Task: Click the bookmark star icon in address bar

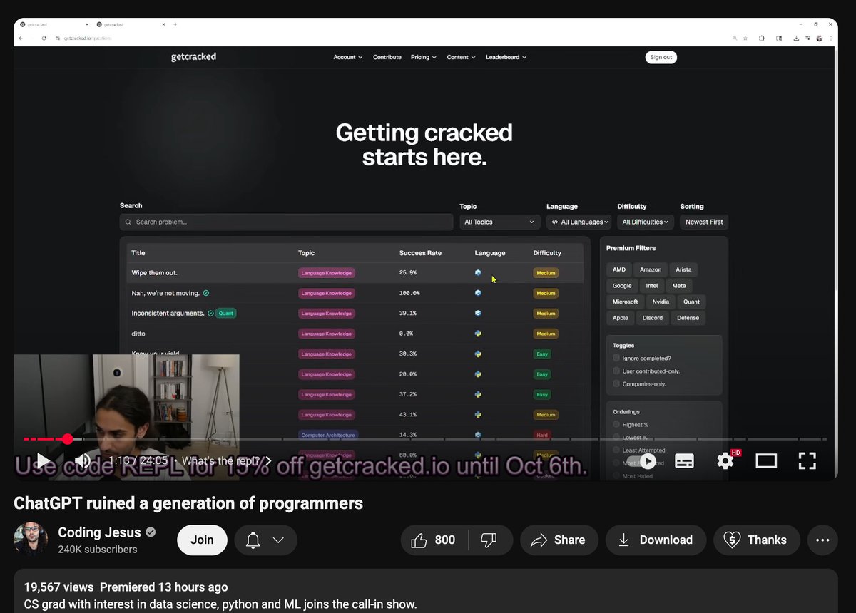Action: click(x=745, y=38)
